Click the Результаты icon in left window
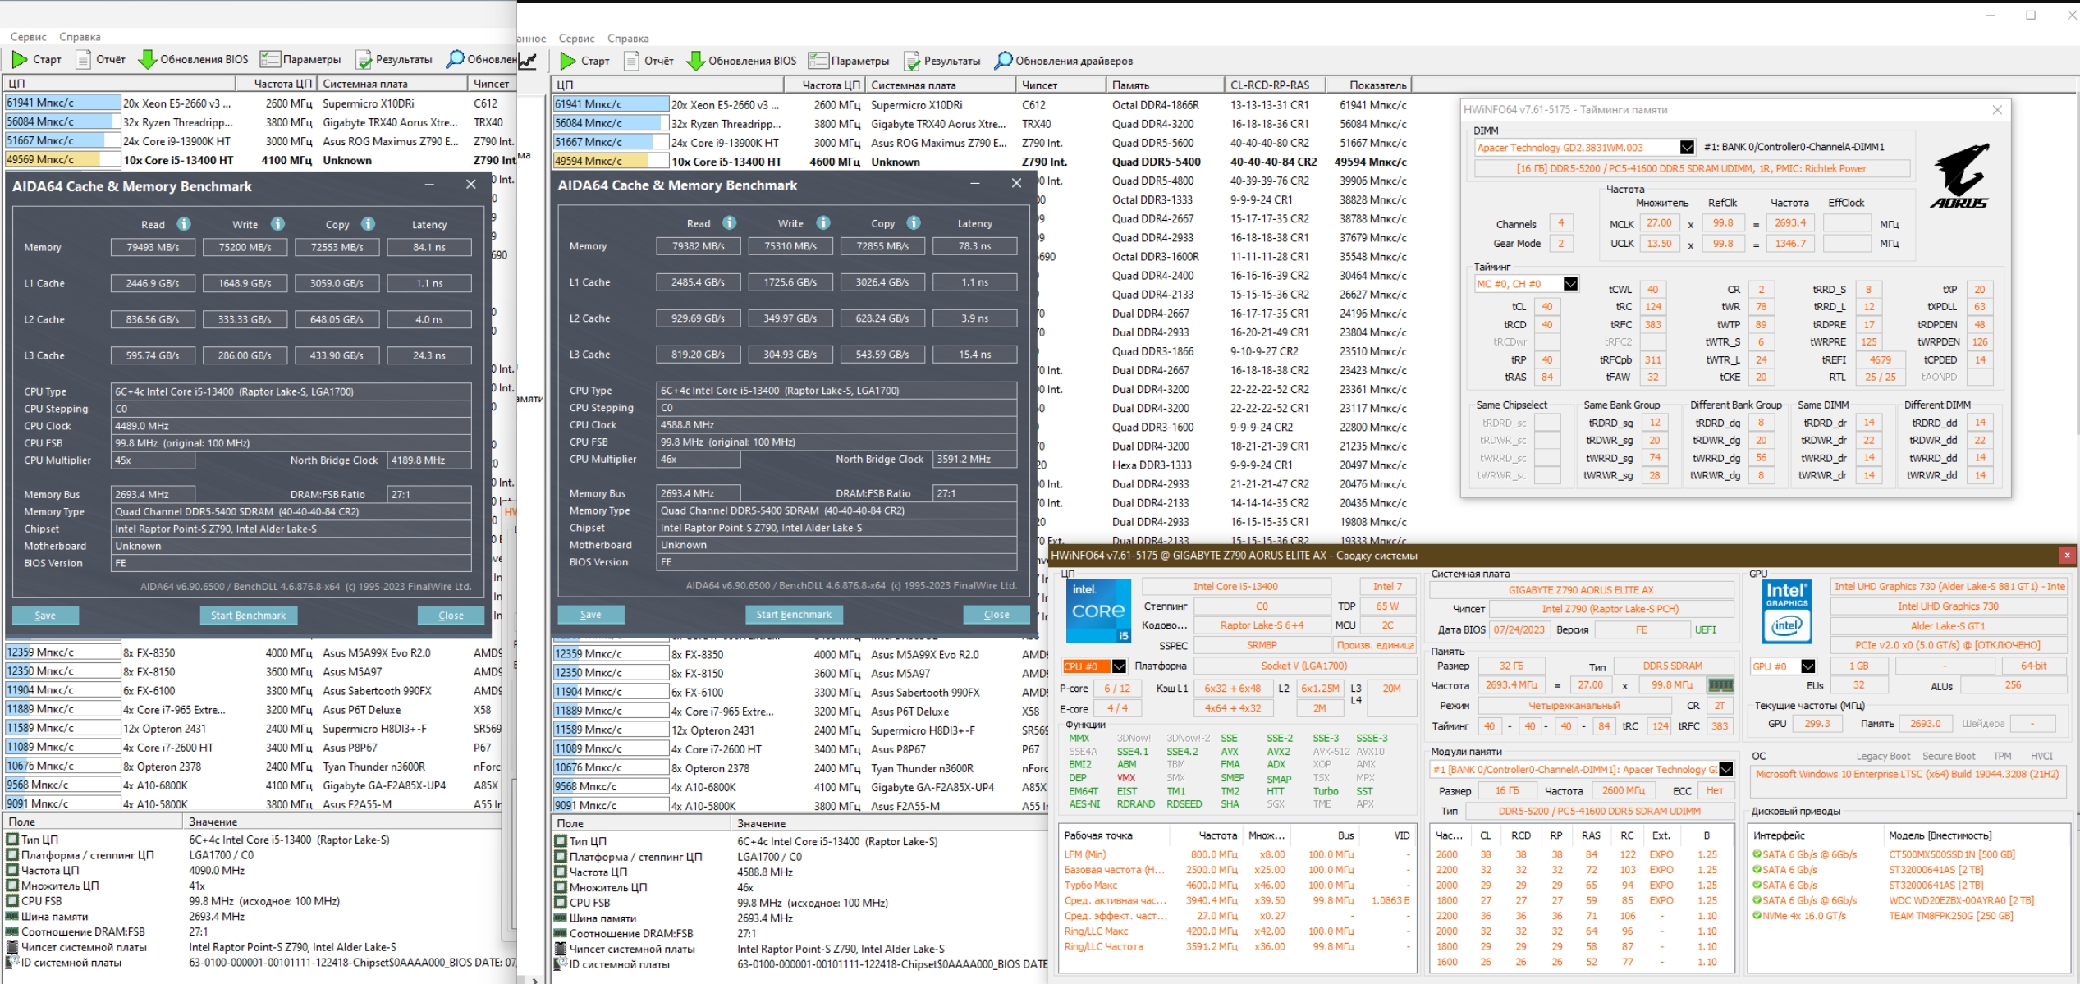The height and width of the screenshot is (984, 2080). click(364, 59)
